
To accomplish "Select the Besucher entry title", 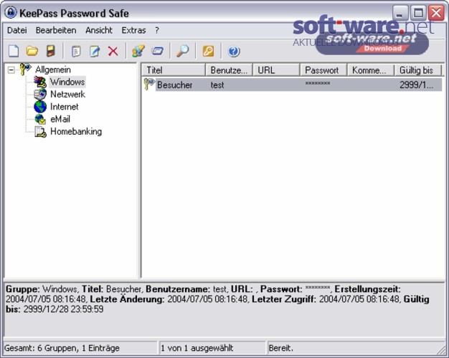I will [x=175, y=84].
